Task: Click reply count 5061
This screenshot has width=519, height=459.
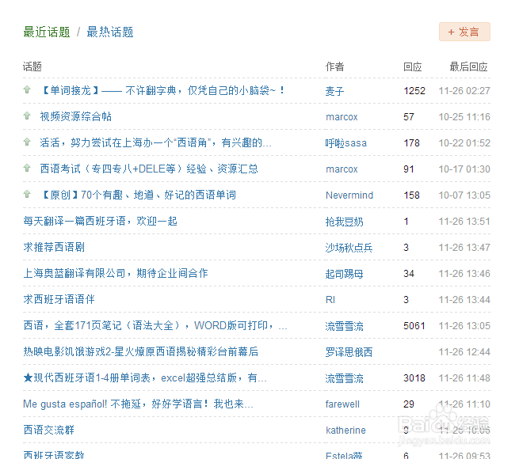Action: coord(414,326)
